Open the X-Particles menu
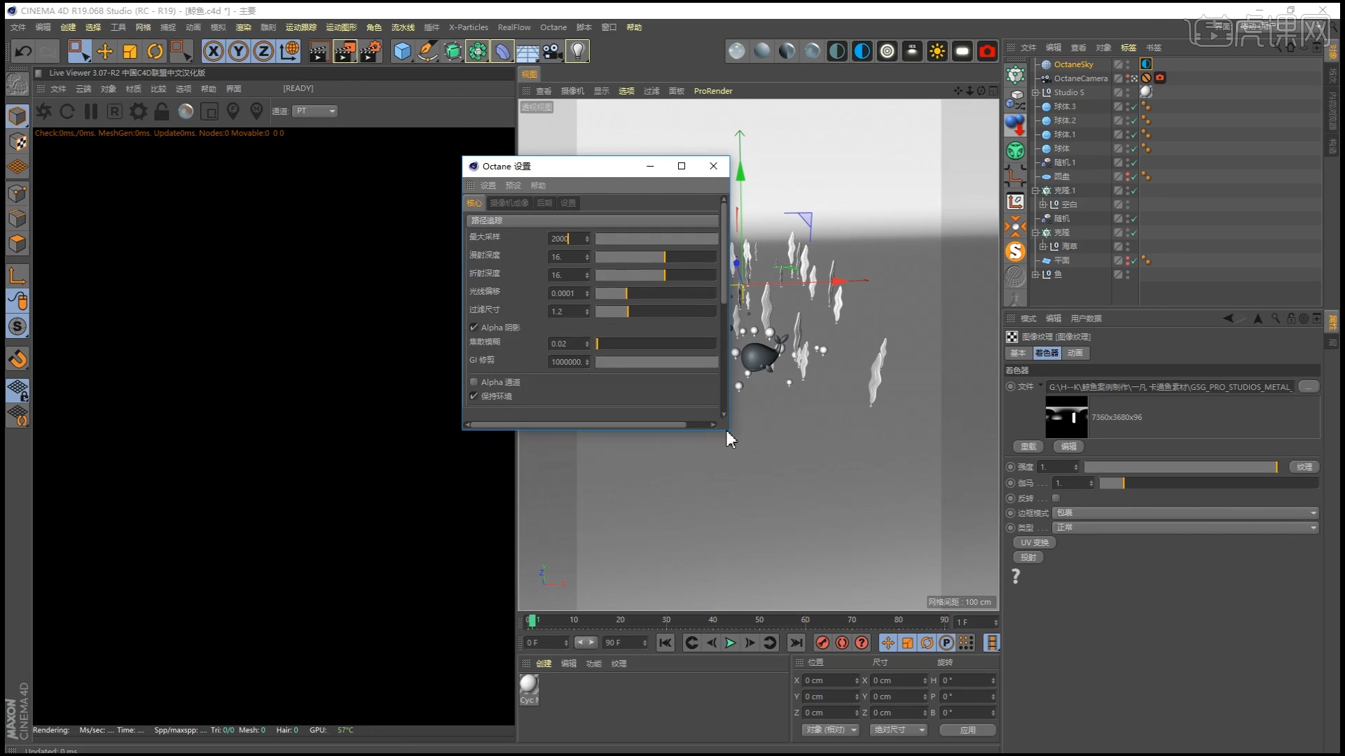1345x756 pixels. (469, 27)
